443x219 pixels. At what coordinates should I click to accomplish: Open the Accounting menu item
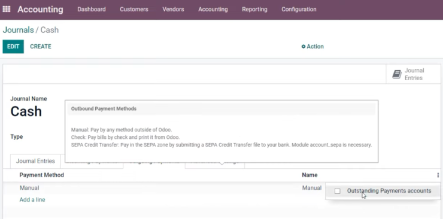(x=213, y=10)
